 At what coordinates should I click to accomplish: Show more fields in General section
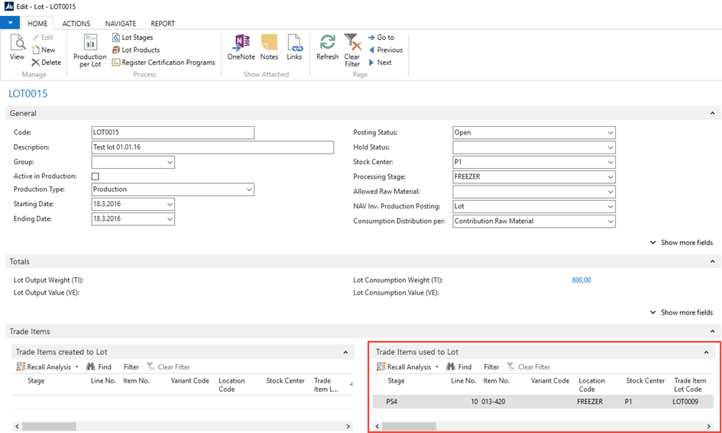tap(682, 243)
